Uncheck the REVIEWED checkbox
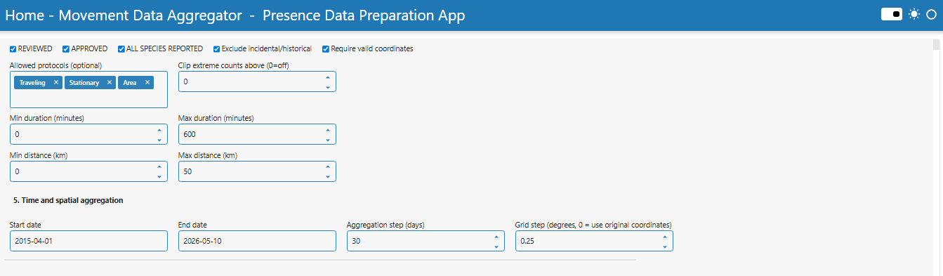Image resolution: width=943 pixels, height=276 pixels. [13, 49]
